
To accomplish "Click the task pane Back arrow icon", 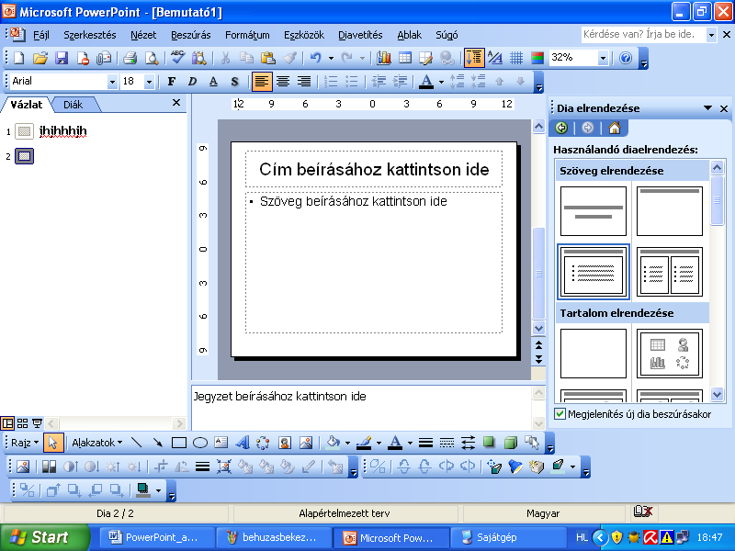I will 561,128.
